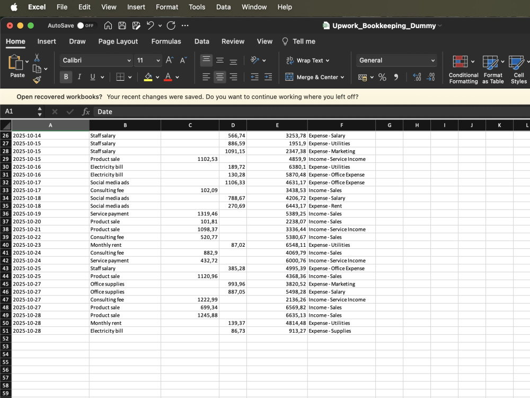Click the Home icon in title bar
The height and width of the screenshot is (398, 530).
[108, 25]
